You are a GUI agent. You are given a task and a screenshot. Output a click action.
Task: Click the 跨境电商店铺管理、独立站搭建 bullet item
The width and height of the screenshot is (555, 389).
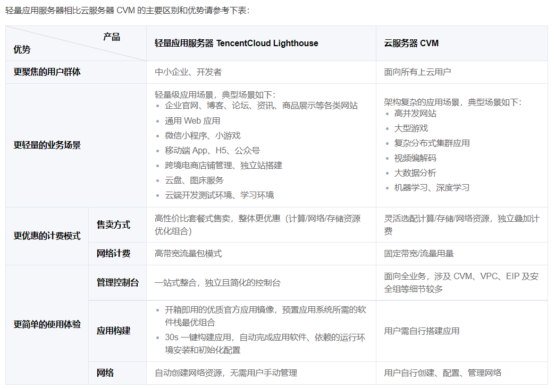(x=224, y=166)
